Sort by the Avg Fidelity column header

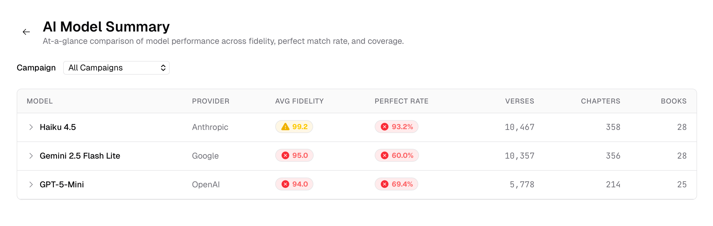pyautogui.click(x=299, y=101)
